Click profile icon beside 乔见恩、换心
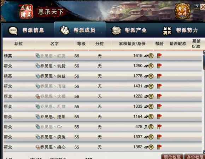Viewport: 205px width, 159px height. tap(38, 147)
